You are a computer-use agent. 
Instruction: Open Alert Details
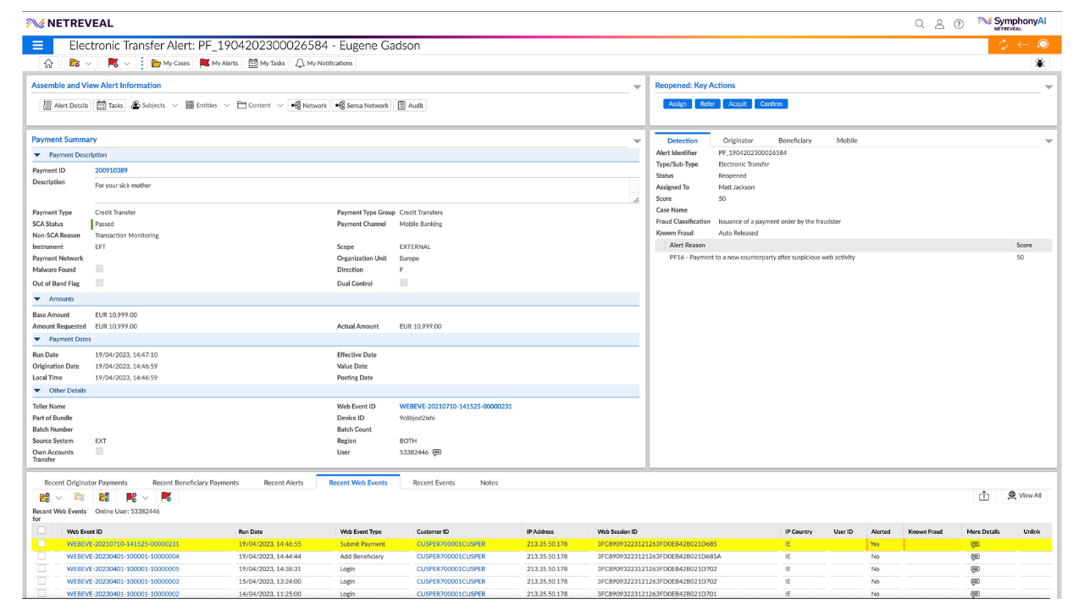click(x=65, y=106)
